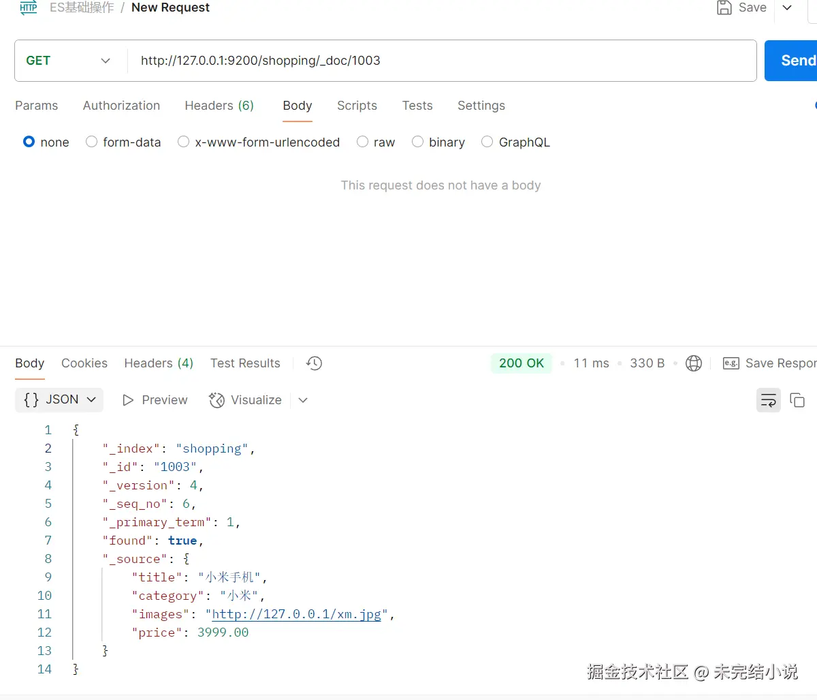Click the "This request does not have a body" message
The height and width of the screenshot is (700, 817).
pos(440,185)
